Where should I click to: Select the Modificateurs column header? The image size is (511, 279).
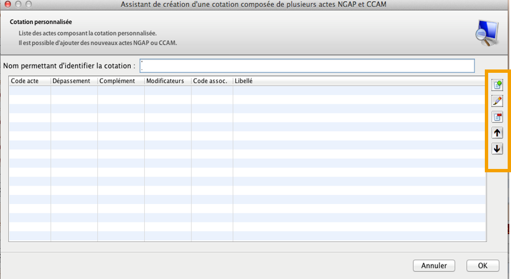pos(167,81)
